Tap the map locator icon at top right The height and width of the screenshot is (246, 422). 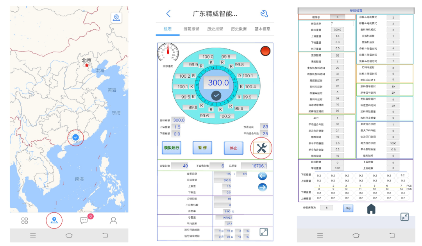tap(116, 18)
